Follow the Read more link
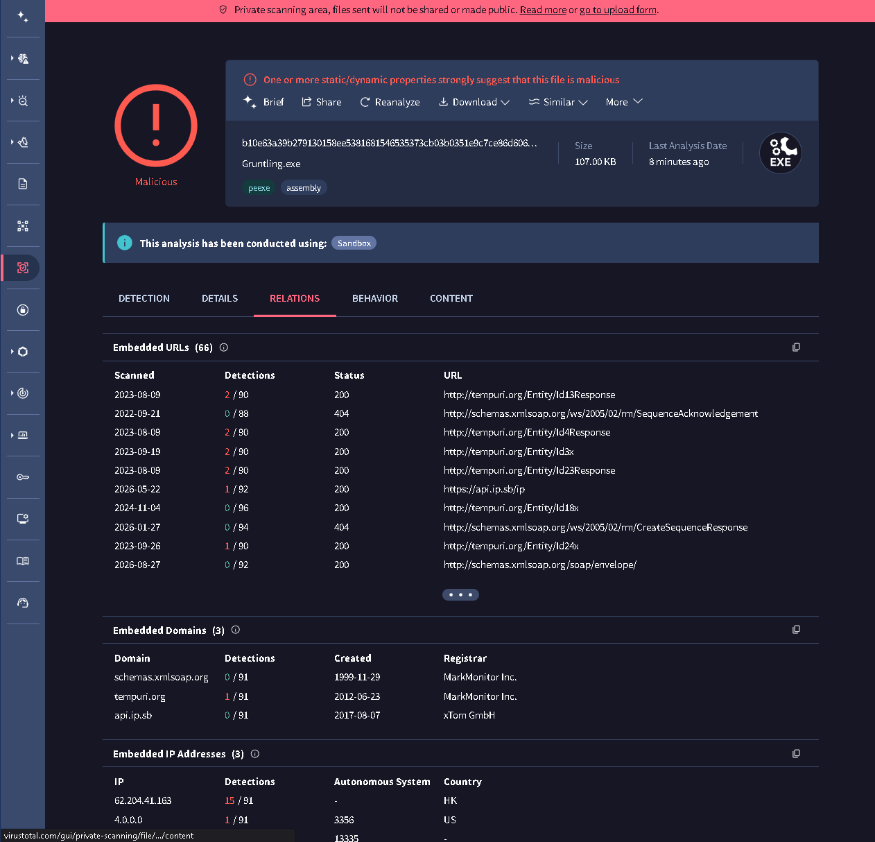 [543, 10]
